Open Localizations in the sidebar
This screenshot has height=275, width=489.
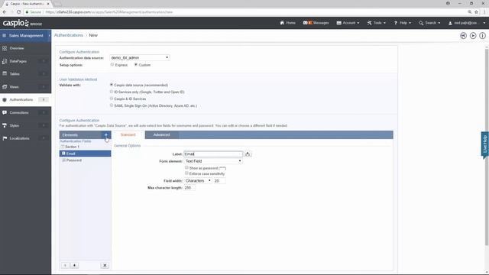click(25, 138)
